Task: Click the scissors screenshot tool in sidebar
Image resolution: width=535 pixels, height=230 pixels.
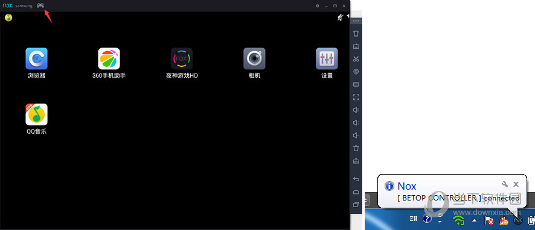Action: point(356,59)
